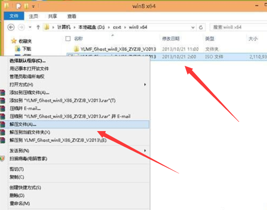Open recent locations dropdown arrow
The height and width of the screenshot is (210, 267).
point(30,27)
